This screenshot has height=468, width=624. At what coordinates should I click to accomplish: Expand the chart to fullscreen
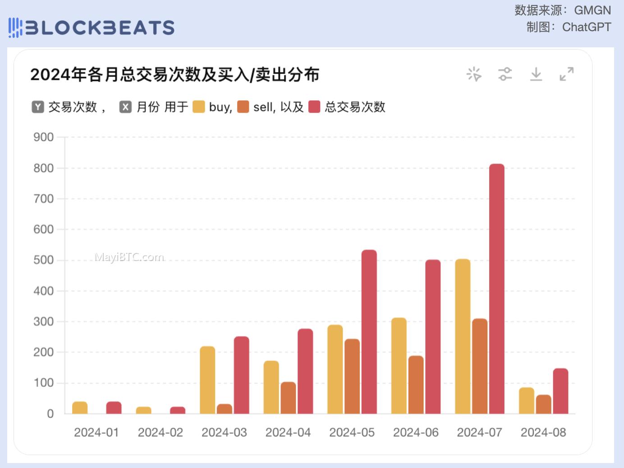click(x=567, y=74)
